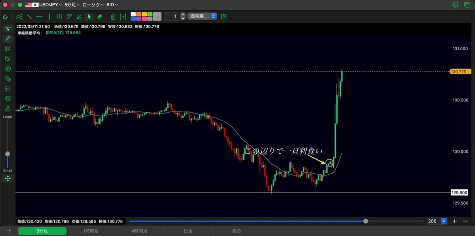
Task: Open the chart indicator icon in sidebar
Action: (x=8, y=49)
